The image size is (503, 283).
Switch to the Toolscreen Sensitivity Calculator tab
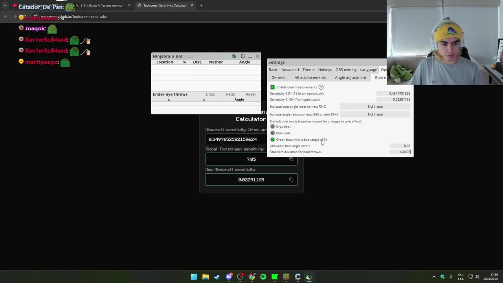tap(165, 6)
